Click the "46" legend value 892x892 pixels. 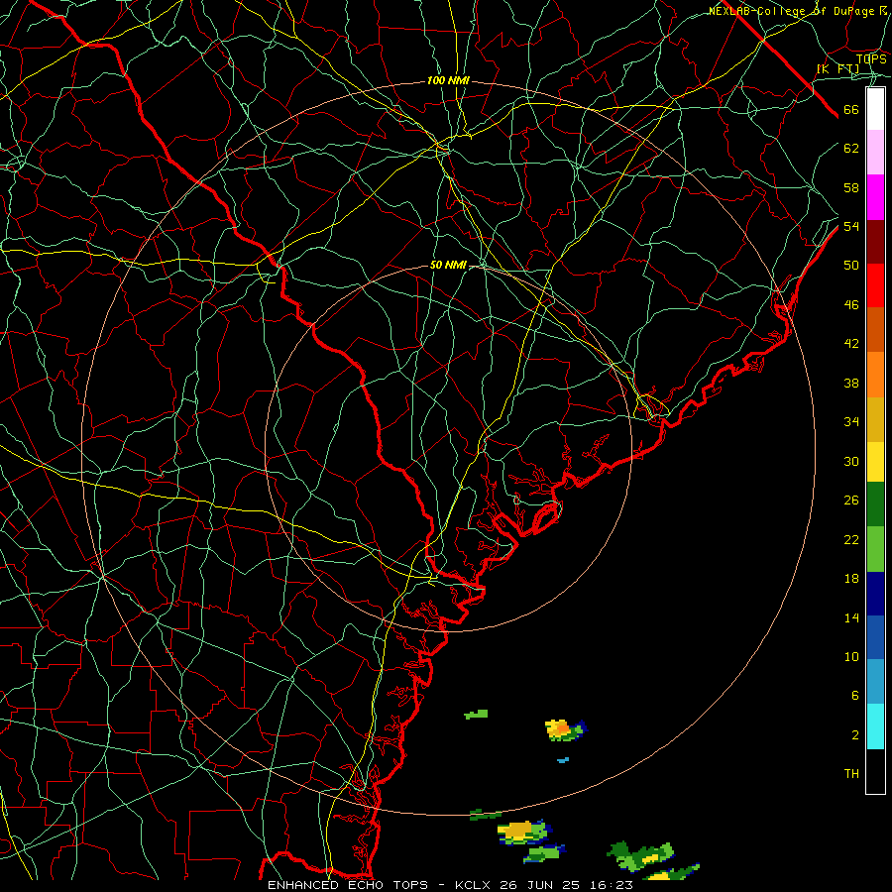point(851,305)
